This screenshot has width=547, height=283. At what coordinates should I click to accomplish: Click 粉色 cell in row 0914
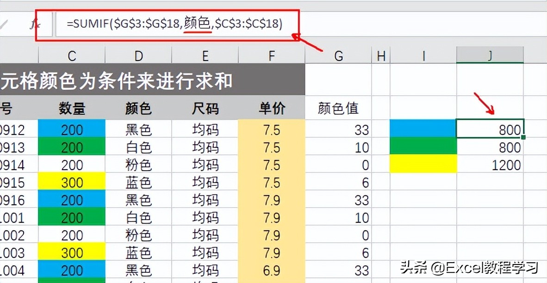(138, 165)
